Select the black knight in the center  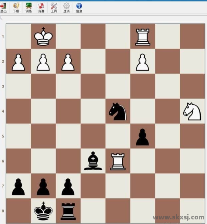click(118, 112)
